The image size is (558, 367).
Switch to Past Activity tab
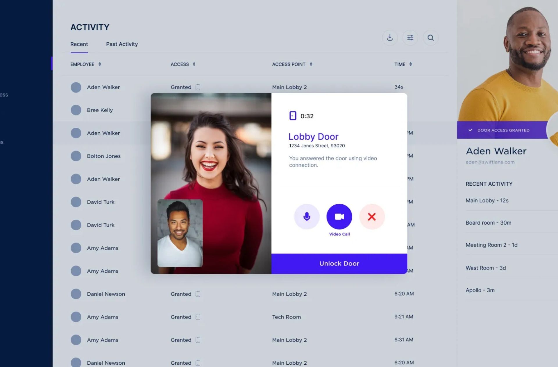tap(122, 44)
